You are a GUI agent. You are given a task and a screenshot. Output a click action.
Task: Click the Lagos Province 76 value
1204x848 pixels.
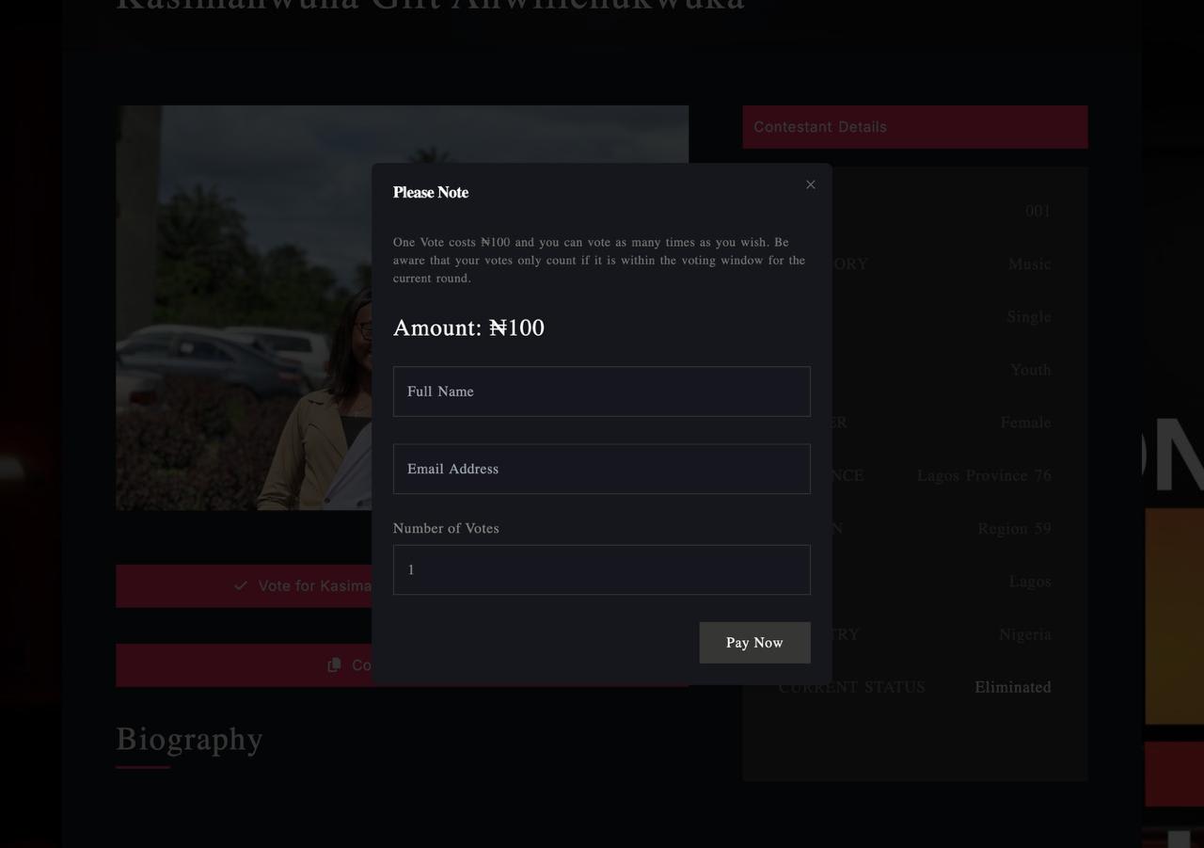(984, 475)
